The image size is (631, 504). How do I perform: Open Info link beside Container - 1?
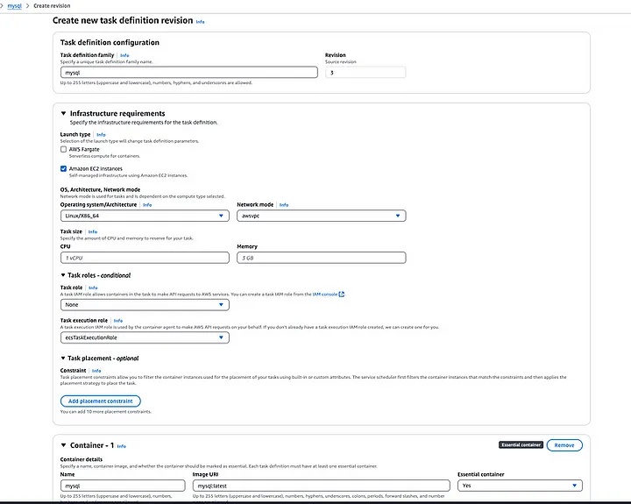pyautogui.click(x=121, y=446)
